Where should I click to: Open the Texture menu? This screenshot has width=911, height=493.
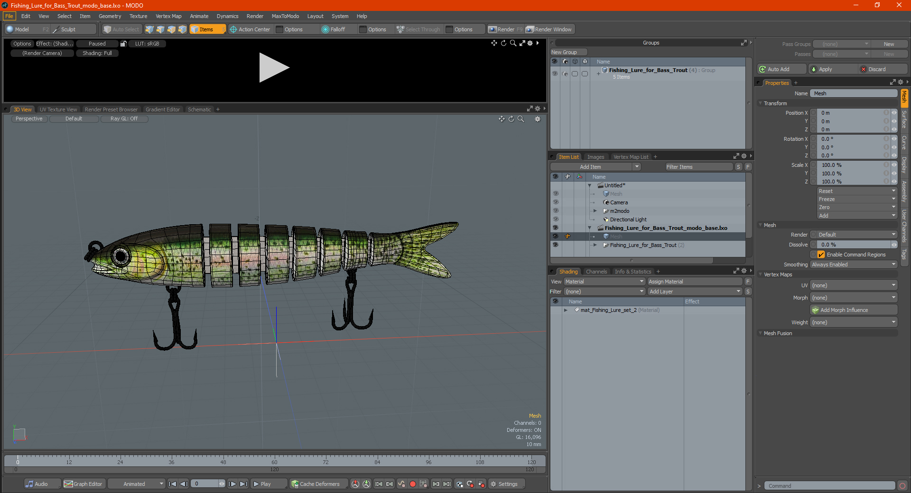pyautogui.click(x=138, y=16)
